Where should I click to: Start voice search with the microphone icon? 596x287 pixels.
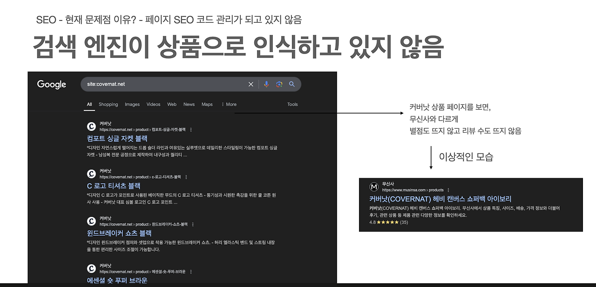click(266, 84)
